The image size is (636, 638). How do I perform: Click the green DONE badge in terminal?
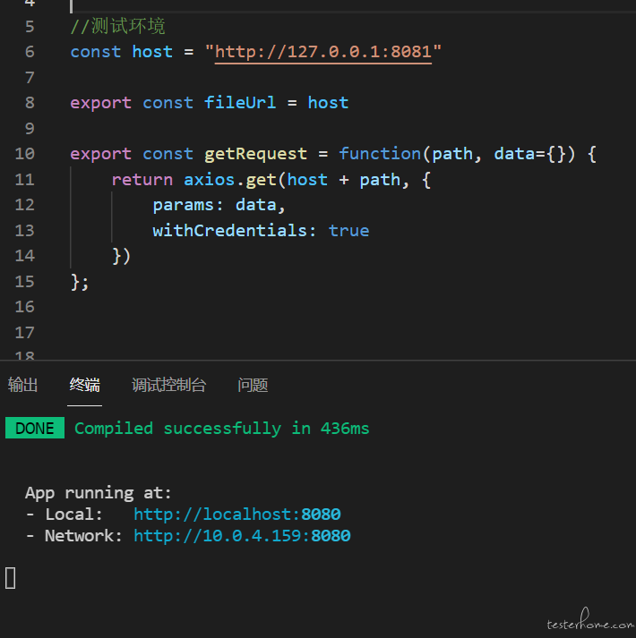point(35,428)
